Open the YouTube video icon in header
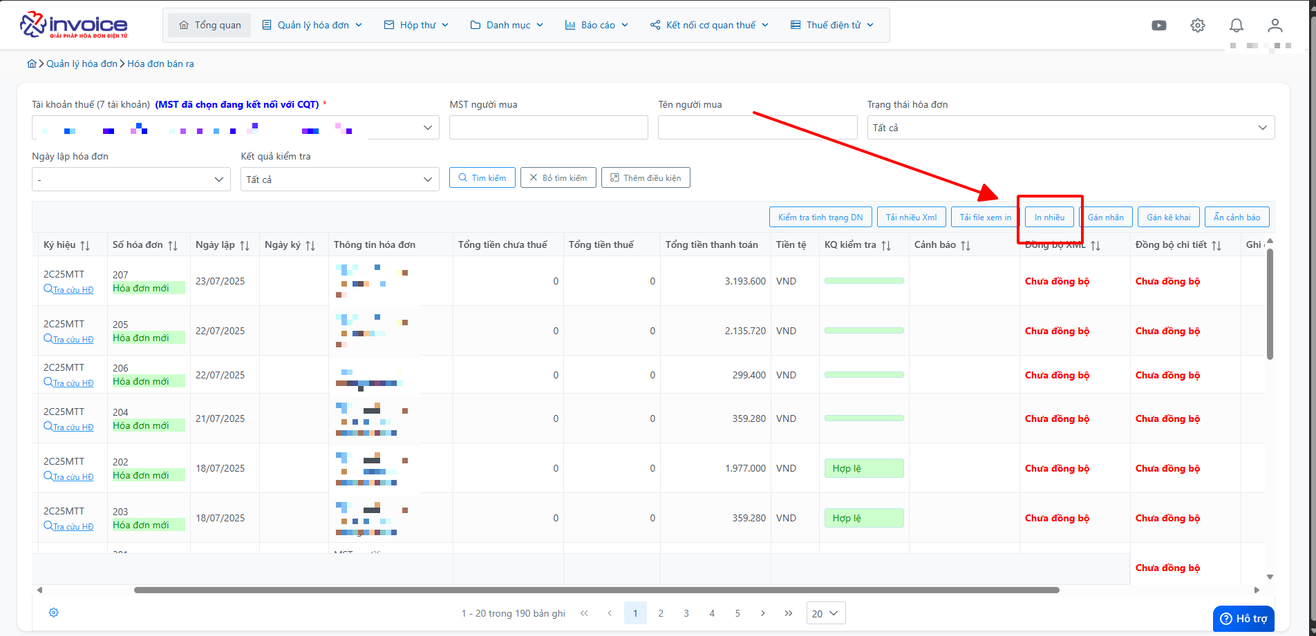Image resolution: width=1316 pixels, height=636 pixels. point(1159,26)
